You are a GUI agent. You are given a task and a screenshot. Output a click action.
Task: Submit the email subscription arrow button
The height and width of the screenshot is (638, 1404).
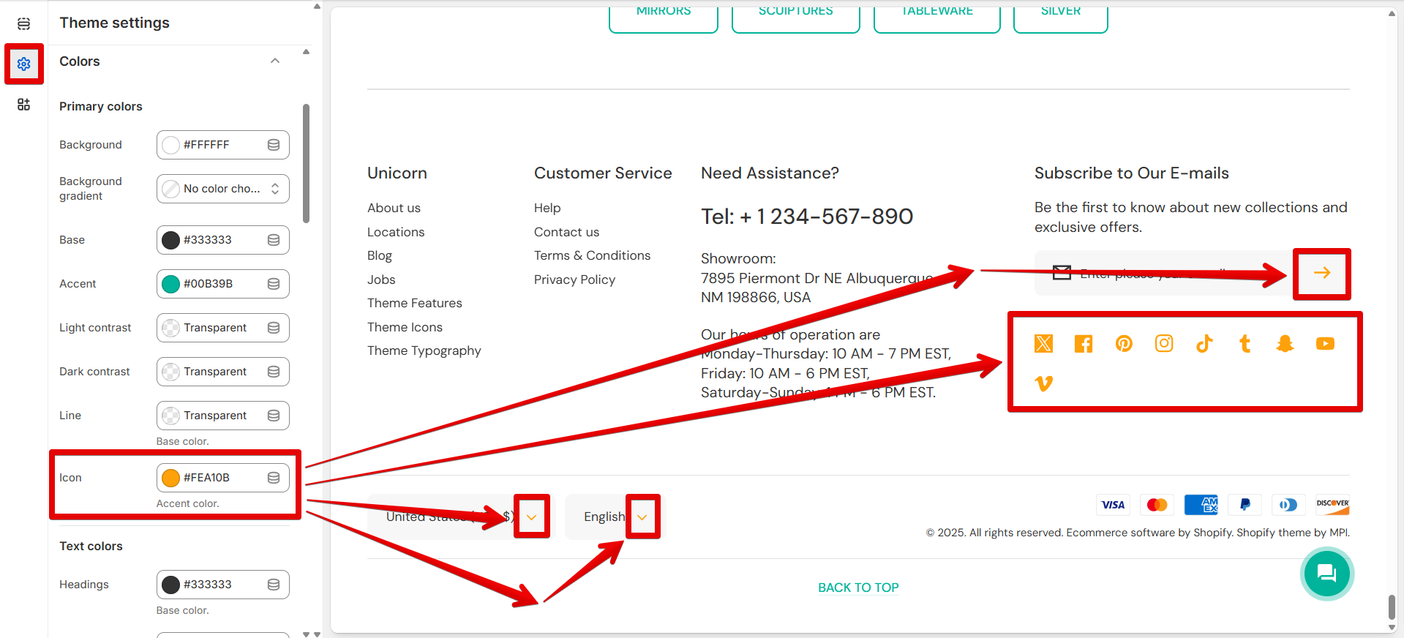pyautogui.click(x=1321, y=273)
